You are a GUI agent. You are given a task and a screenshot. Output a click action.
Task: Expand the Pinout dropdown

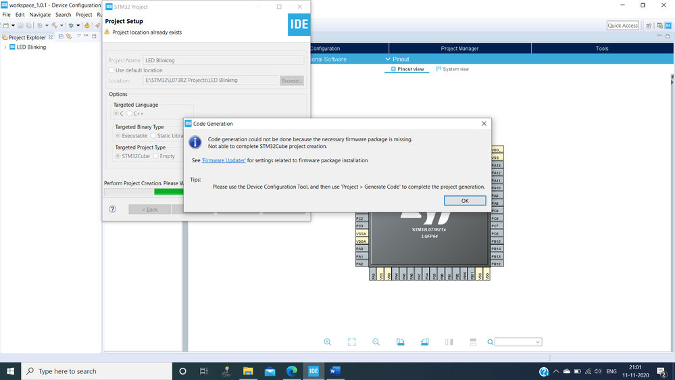(397, 59)
